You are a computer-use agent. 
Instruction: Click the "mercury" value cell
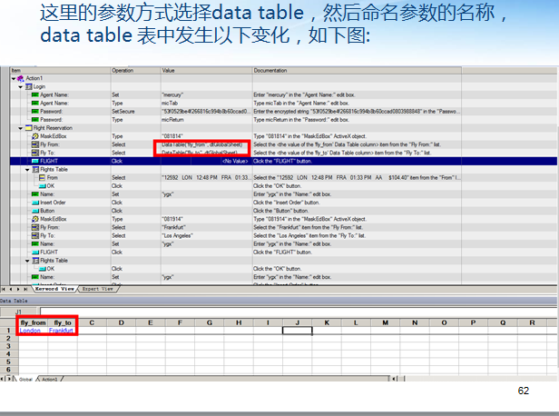tap(206, 94)
